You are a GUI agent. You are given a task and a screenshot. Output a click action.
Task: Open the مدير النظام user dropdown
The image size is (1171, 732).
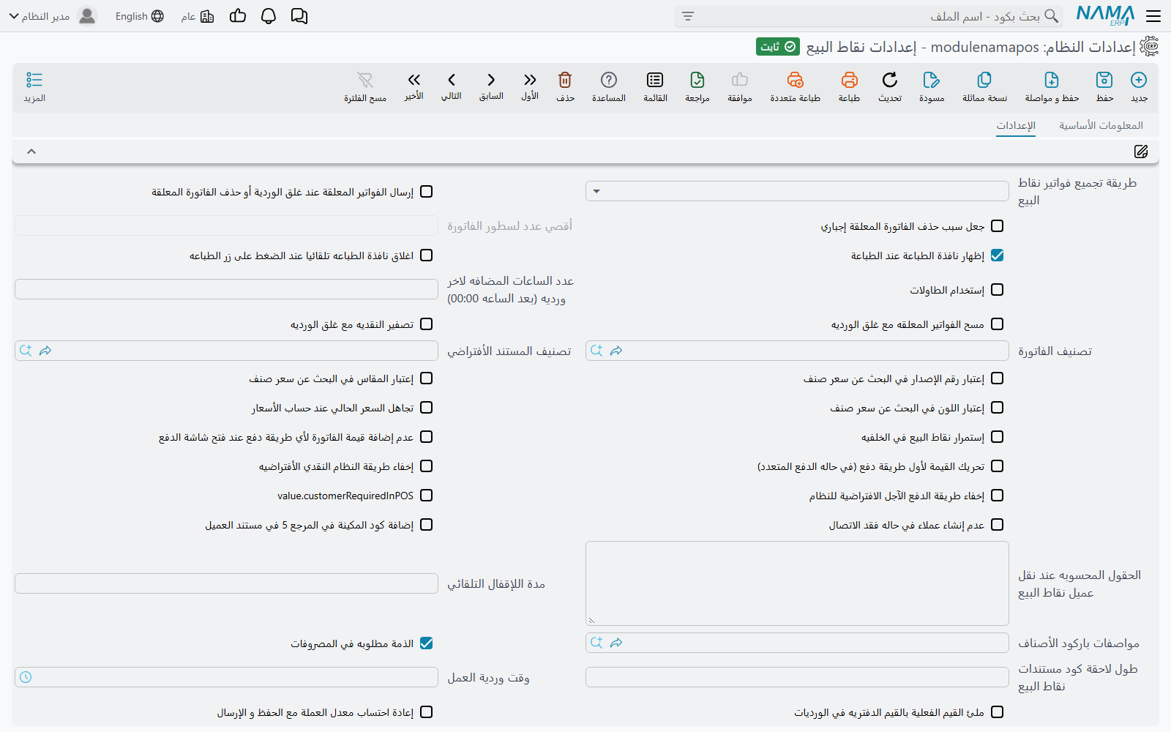point(40,16)
